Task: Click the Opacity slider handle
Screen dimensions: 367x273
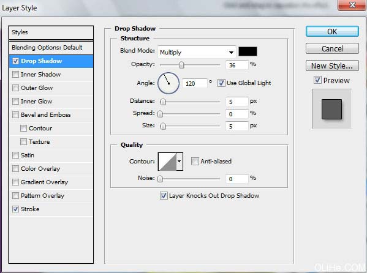Action: click(181, 65)
